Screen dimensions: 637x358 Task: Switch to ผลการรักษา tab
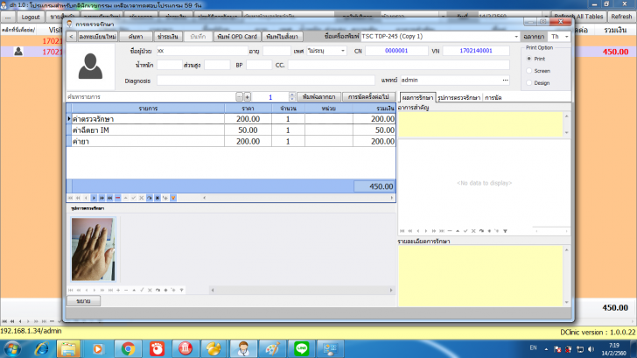tap(417, 97)
